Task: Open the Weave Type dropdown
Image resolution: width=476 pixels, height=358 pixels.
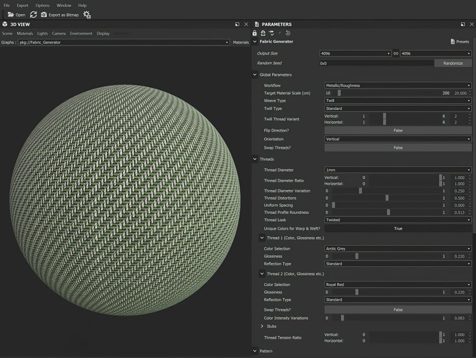Action: 398,100
